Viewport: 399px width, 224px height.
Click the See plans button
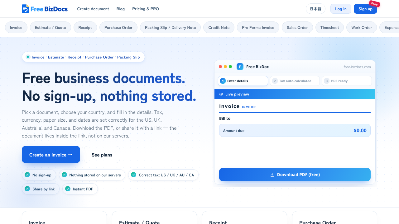[x=102, y=155]
